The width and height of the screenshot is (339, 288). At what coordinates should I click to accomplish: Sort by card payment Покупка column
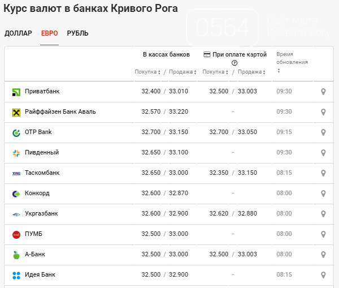[x=215, y=72]
